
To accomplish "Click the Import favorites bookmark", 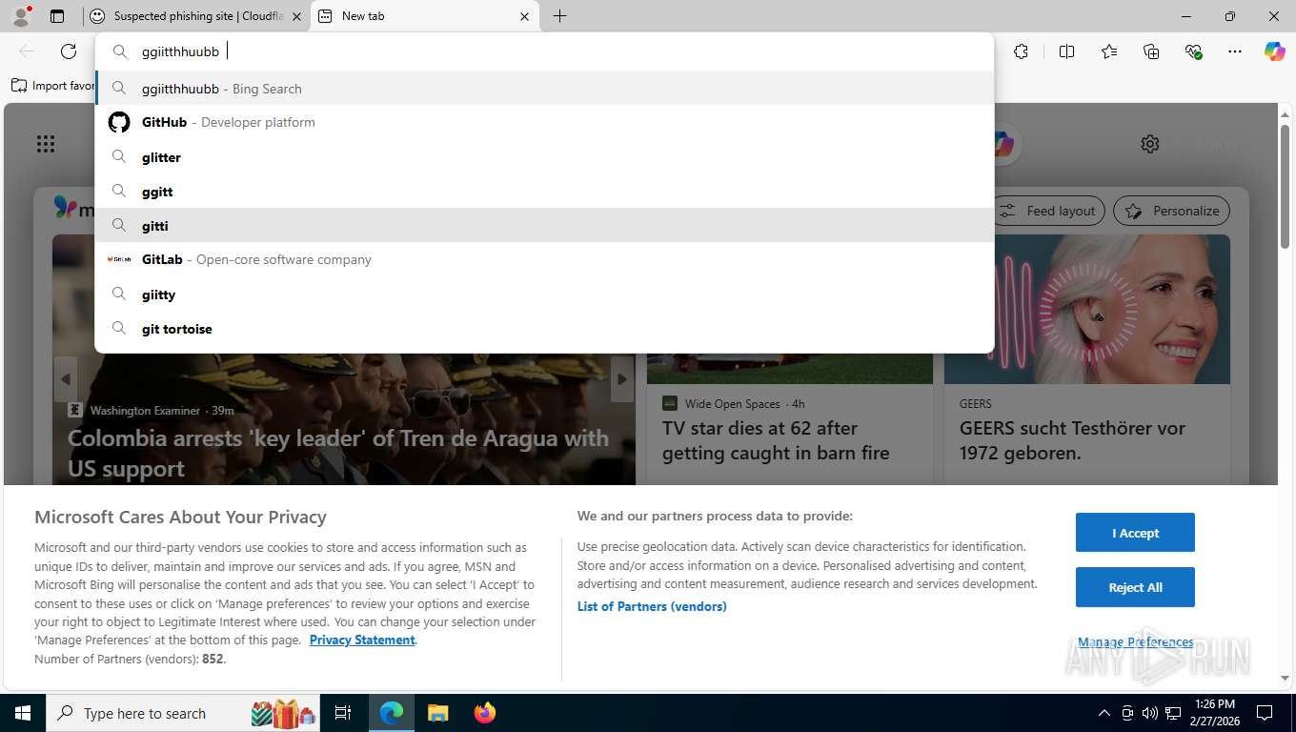I will (x=52, y=85).
